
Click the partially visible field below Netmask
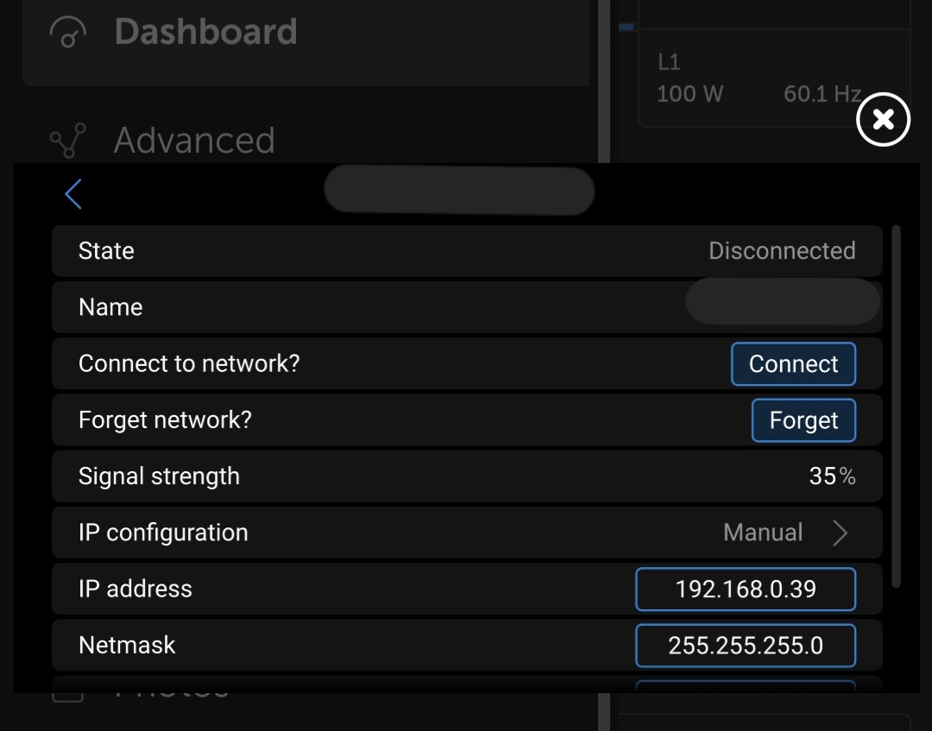746,686
